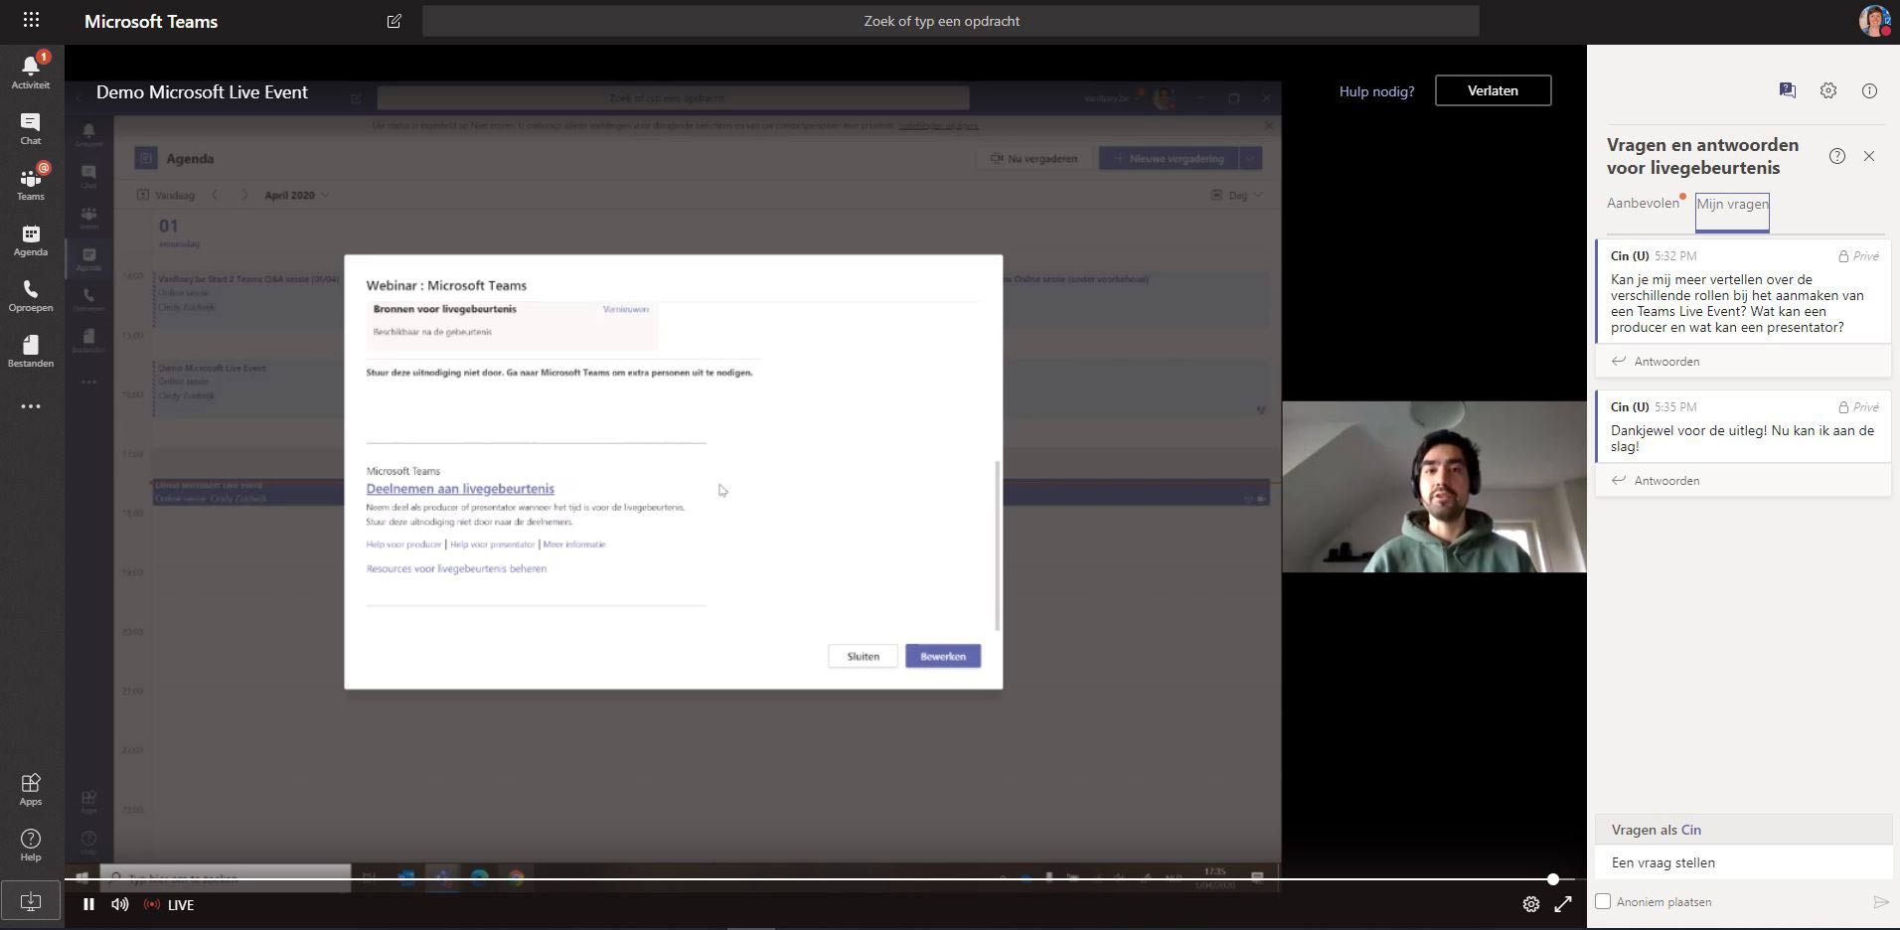Close the Q&A panel

[1869, 156]
